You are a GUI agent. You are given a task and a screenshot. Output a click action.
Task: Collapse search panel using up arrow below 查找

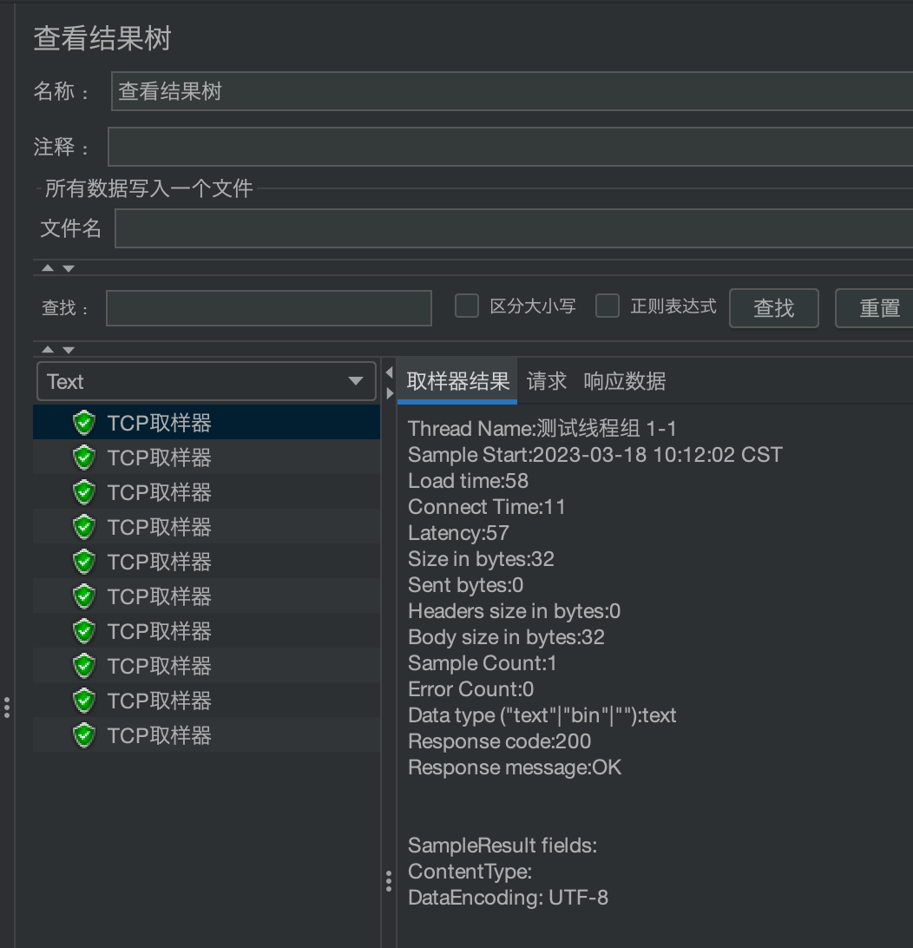coord(48,350)
